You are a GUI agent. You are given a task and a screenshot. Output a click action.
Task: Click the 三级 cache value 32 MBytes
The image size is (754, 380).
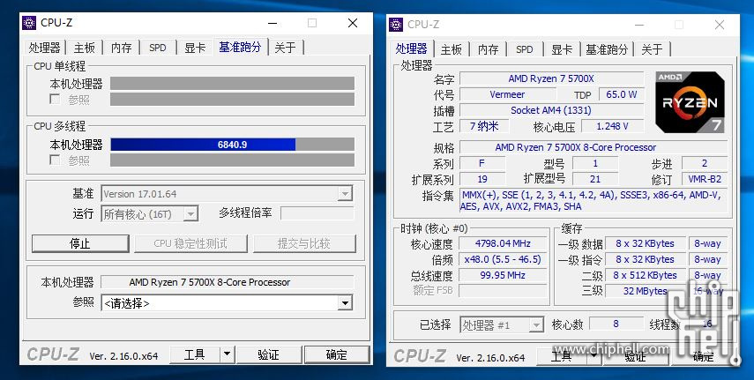(x=645, y=291)
